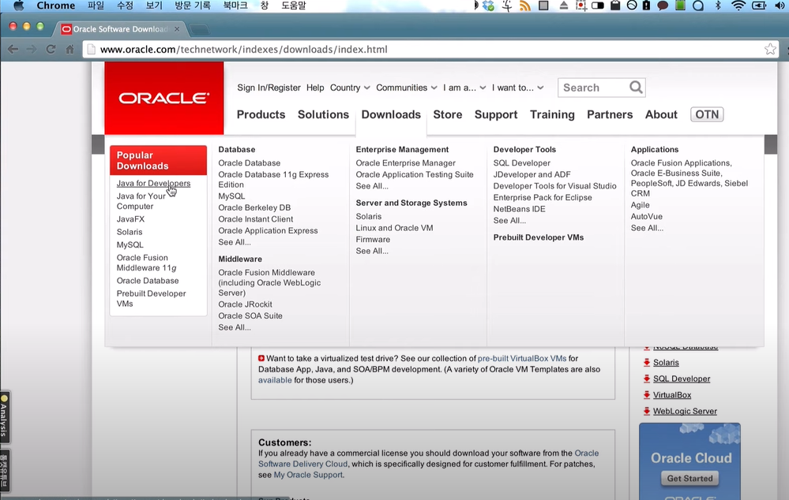The height and width of the screenshot is (500, 789).
Task: Expand the Country dropdown
Action: (350, 88)
